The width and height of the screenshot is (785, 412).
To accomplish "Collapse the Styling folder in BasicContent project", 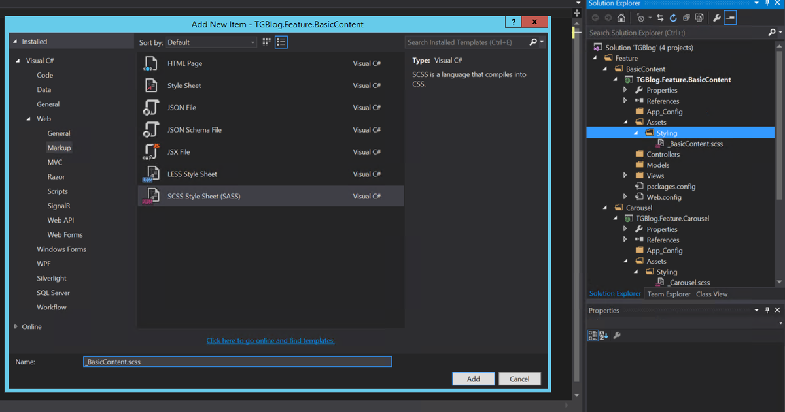I will point(636,133).
